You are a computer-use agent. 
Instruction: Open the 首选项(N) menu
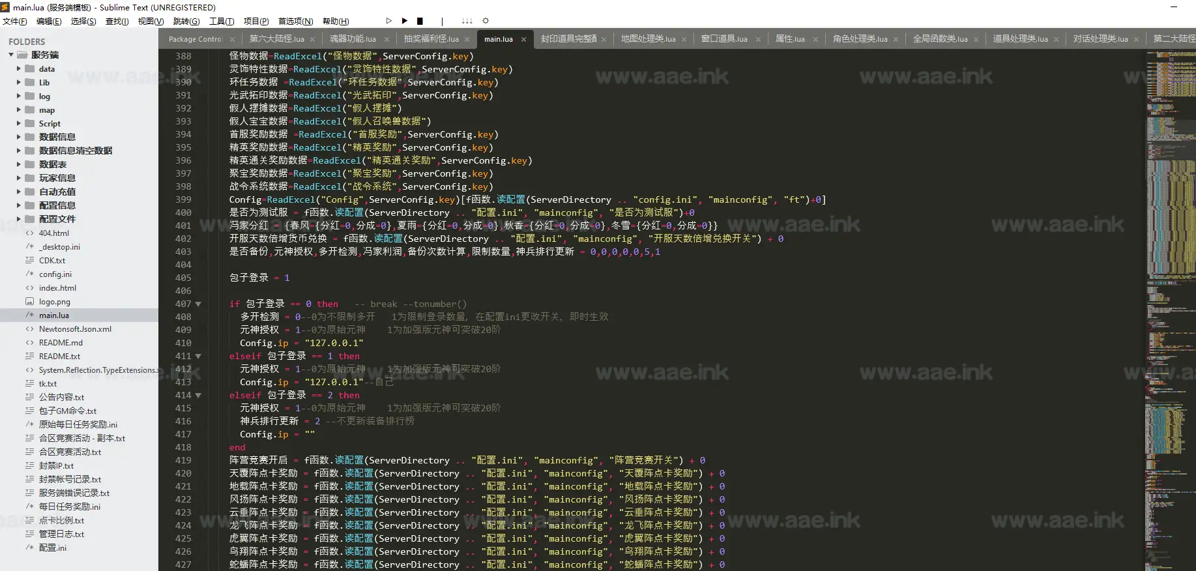295,22
